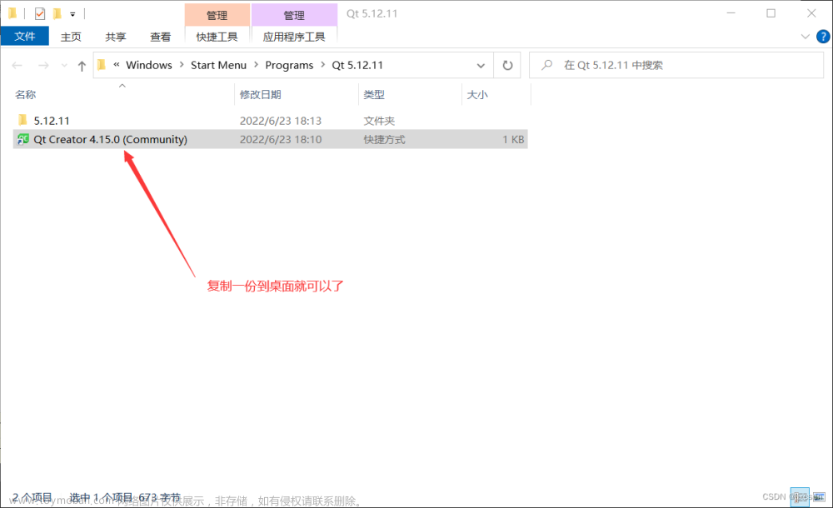The height and width of the screenshot is (508, 833).
Task: Show hidden breadcrumb path with double chevron
Action: click(117, 64)
